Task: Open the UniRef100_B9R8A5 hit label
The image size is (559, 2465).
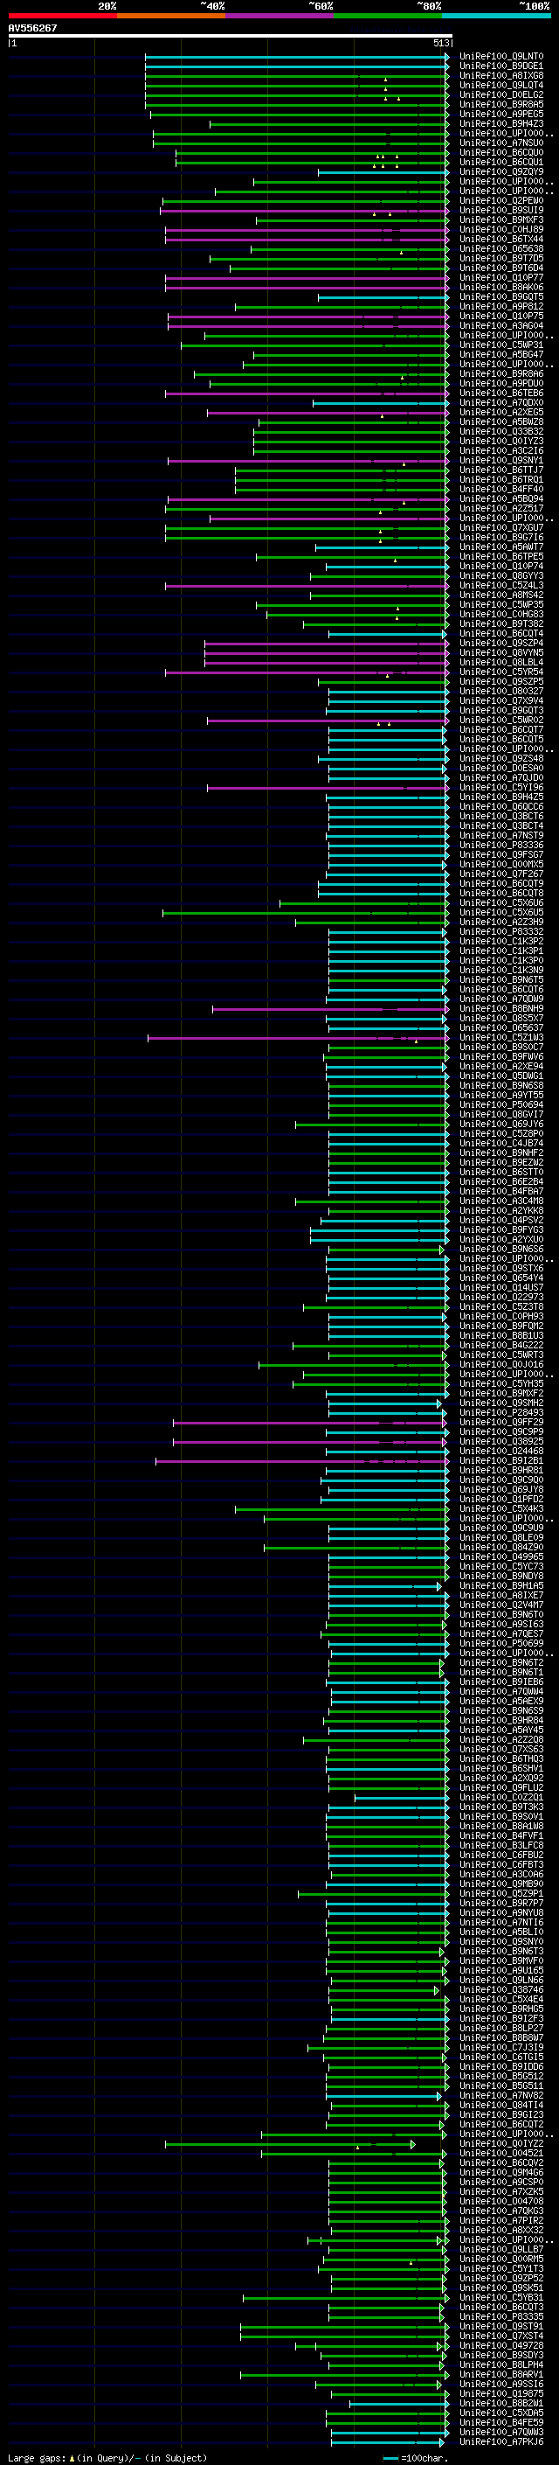Action: coord(501,104)
